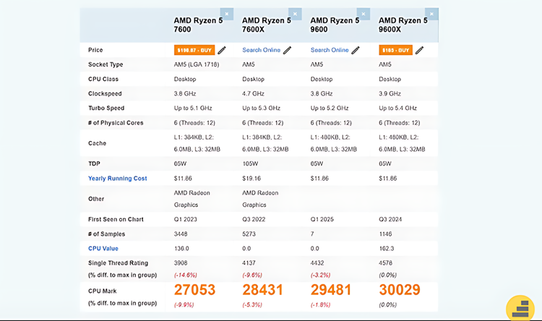The image size is (542, 321).
Task: Click the 'Turbo Speed' row label
Action: pos(106,108)
